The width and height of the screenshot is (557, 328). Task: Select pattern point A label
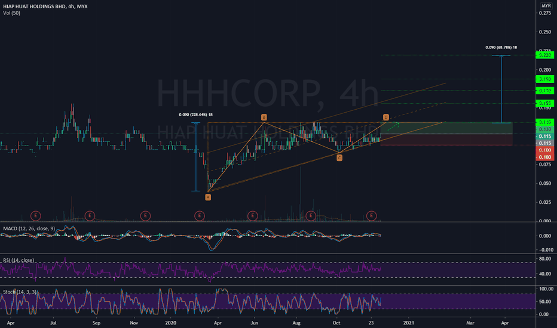tap(208, 197)
